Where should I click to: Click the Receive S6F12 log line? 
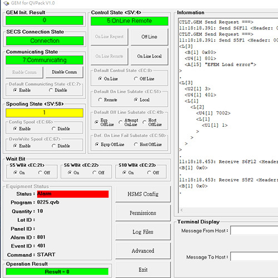coord(229,162)
